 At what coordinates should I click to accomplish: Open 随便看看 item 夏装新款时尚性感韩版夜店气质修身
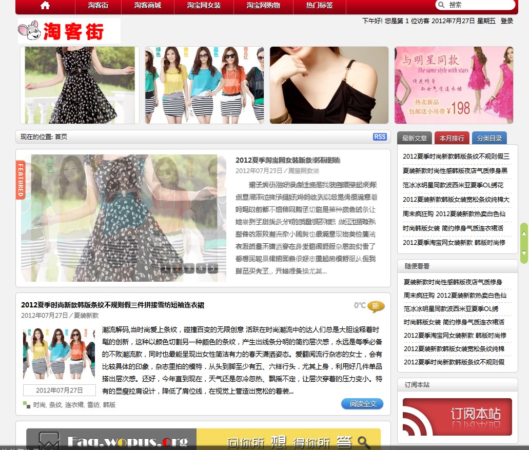[453, 282]
